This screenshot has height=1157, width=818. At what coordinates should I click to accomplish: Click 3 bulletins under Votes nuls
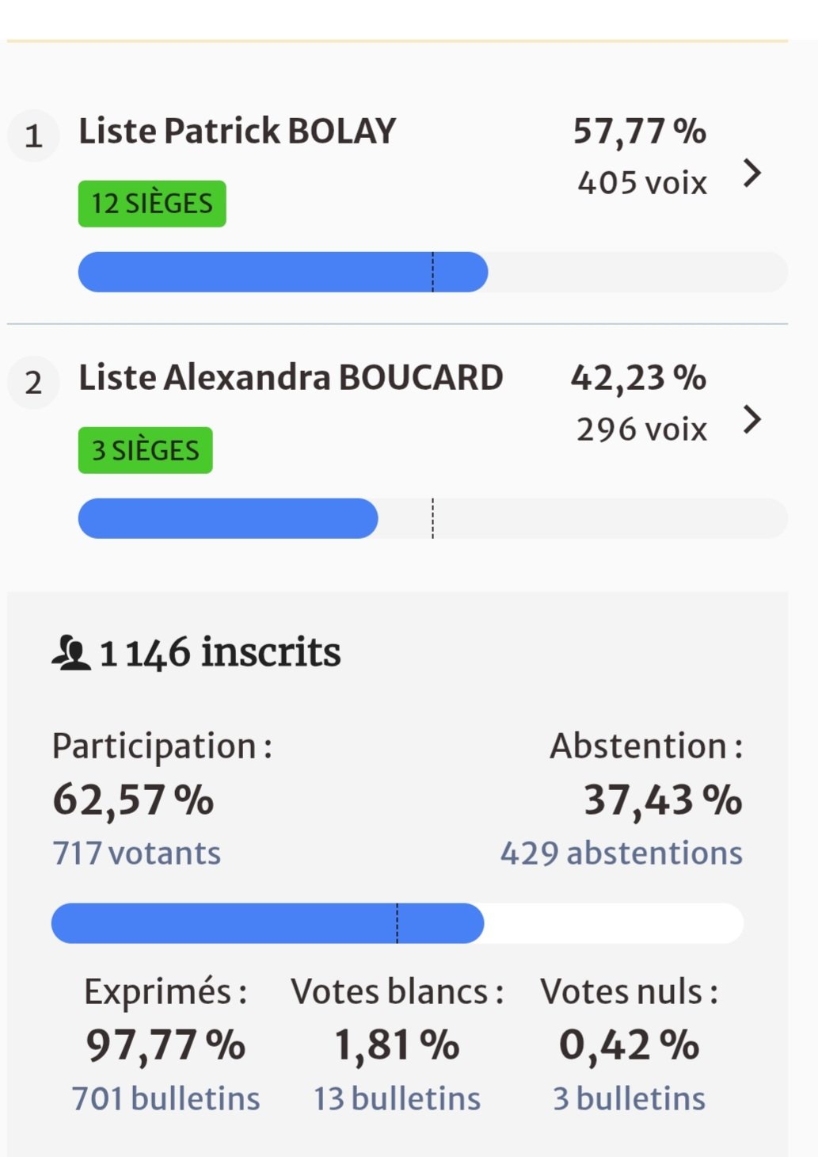point(629,1099)
